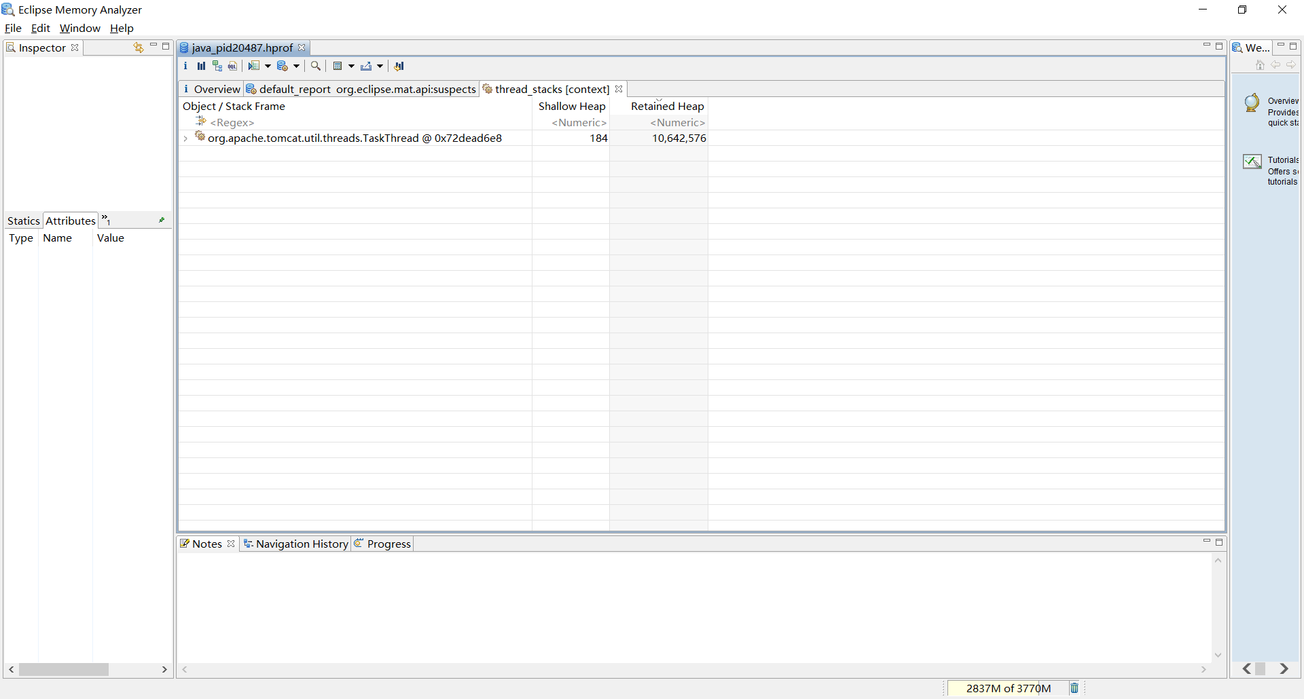The width and height of the screenshot is (1304, 699).
Task: Sort by the Retained Heap column
Action: (x=659, y=106)
